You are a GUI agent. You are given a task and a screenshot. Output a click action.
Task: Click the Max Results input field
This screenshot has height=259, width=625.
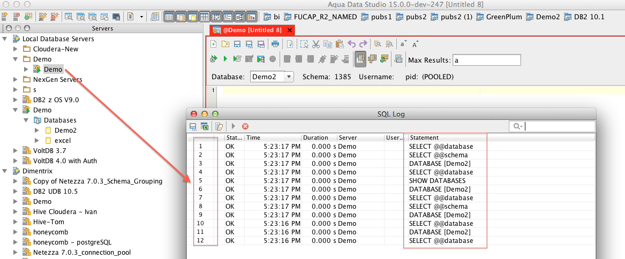[x=487, y=60]
